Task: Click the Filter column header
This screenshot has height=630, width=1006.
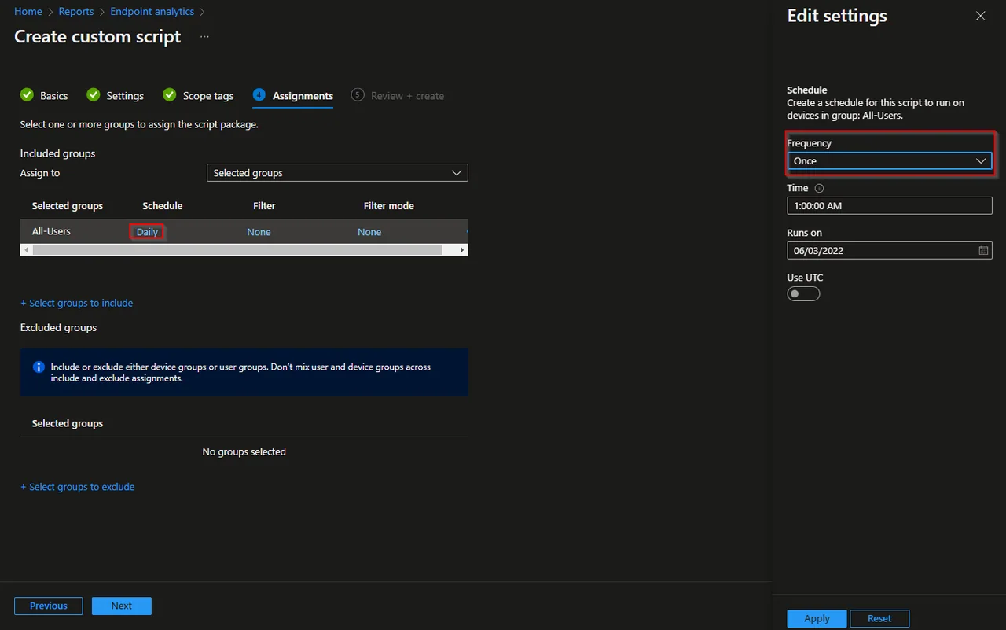Action: pos(264,206)
